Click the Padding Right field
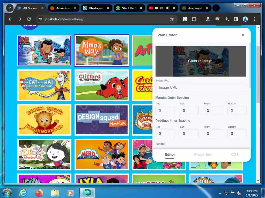 [213, 134]
